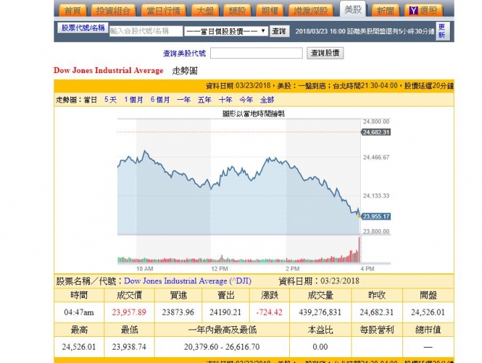Show the 今年 chart range
The height and width of the screenshot is (363, 482).
pos(246,100)
